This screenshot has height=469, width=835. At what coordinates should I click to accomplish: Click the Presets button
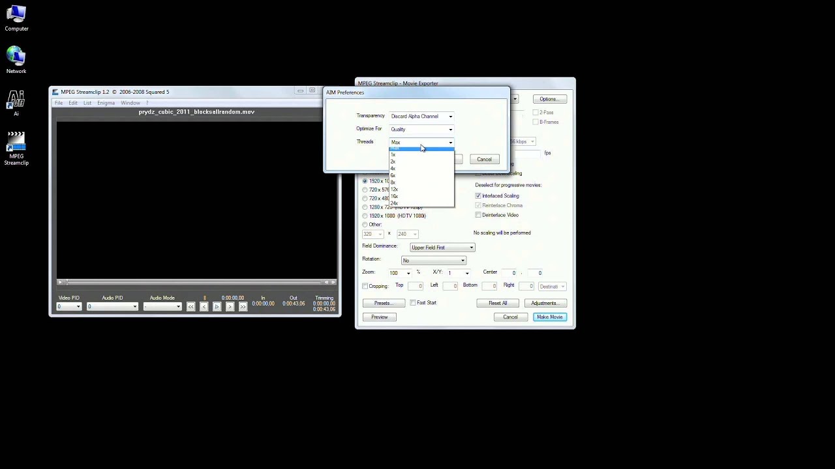(x=384, y=304)
